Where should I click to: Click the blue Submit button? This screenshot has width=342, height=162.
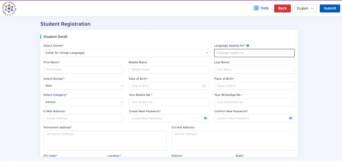tap(330, 8)
